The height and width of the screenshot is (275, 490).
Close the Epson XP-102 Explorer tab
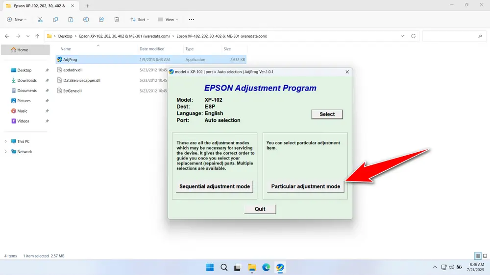click(x=73, y=6)
